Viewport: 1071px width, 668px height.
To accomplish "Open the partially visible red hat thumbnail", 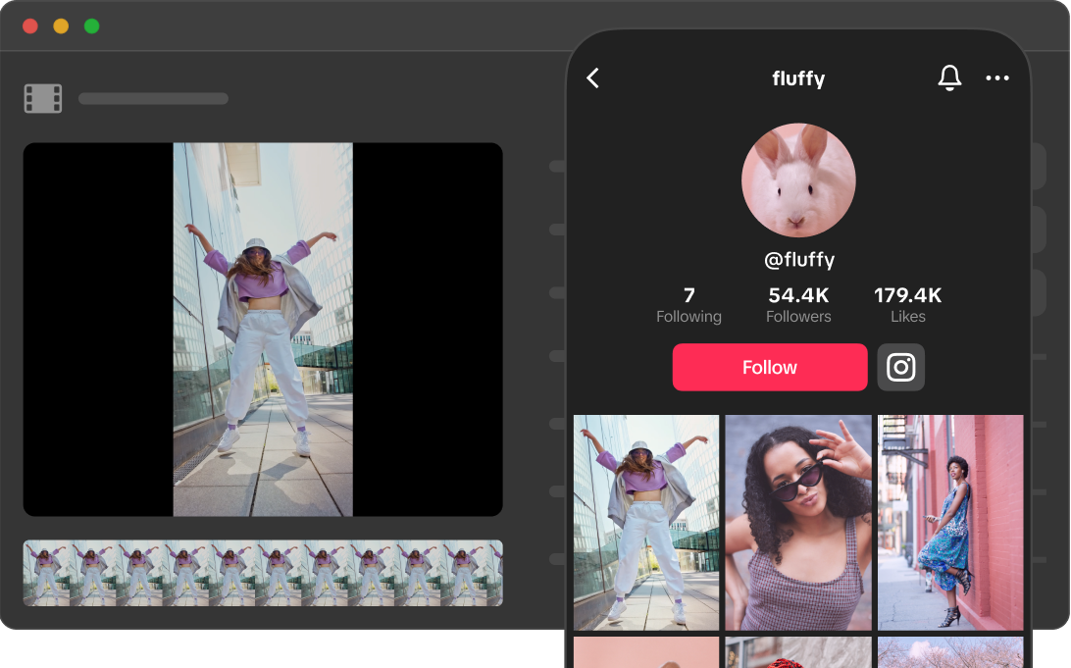I will pyautogui.click(x=798, y=652).
